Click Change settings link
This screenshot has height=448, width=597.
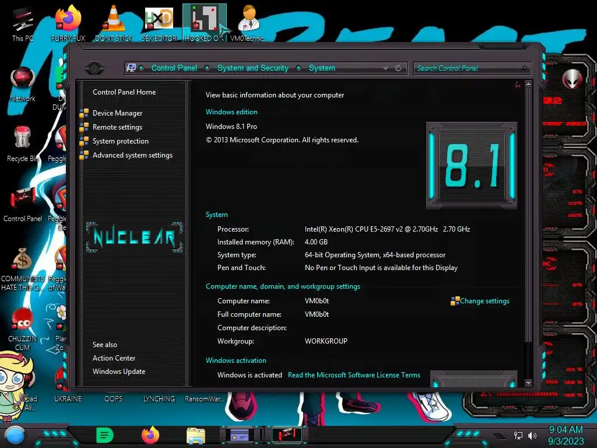[484, 301]
